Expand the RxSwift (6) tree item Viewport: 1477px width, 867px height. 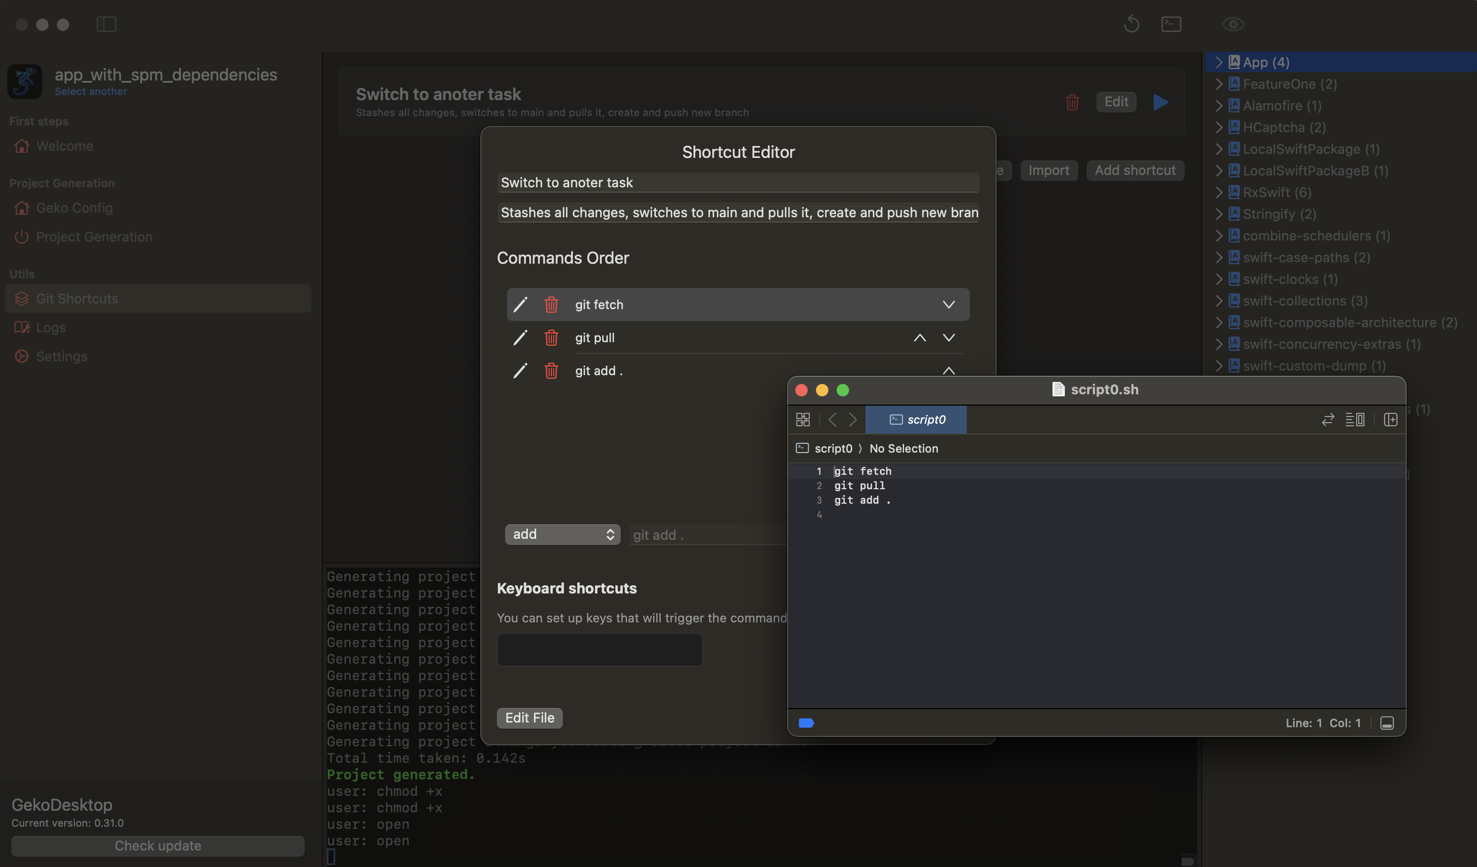coord(1219,192)
